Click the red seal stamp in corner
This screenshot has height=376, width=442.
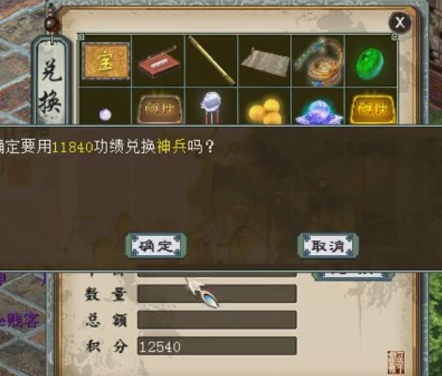[396, 362]
